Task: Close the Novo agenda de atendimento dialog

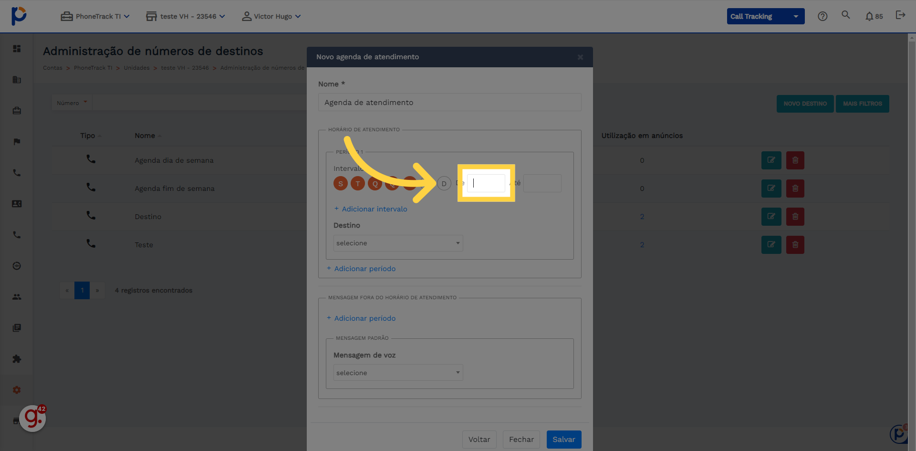Action: (x=581, y=57)
